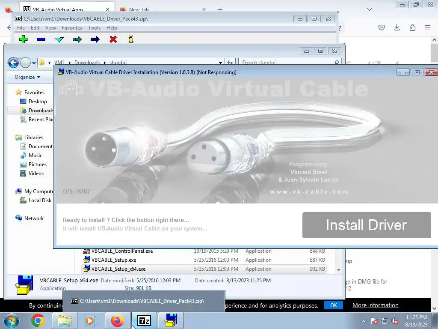The width and height of the screenshot is (438, 329).
Task: Click the 7-Zip Info icon
Action: click(131, 39)
